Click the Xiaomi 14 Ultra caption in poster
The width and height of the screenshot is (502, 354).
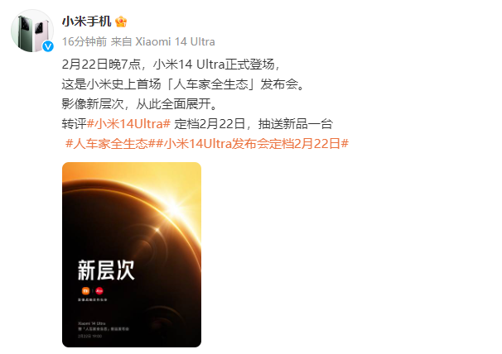pos(92,323)
